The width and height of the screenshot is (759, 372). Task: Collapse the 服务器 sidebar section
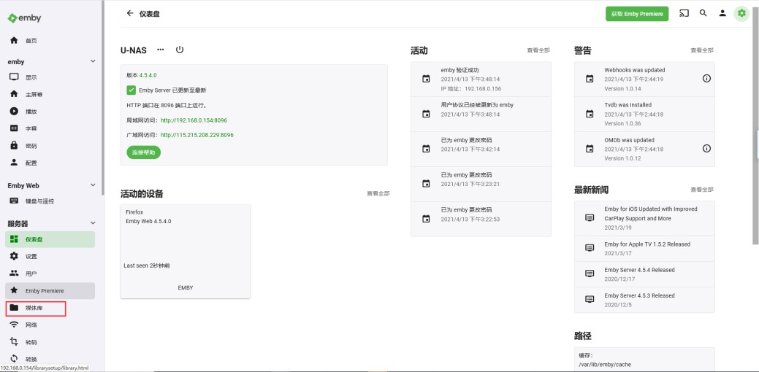pos(93,223)
